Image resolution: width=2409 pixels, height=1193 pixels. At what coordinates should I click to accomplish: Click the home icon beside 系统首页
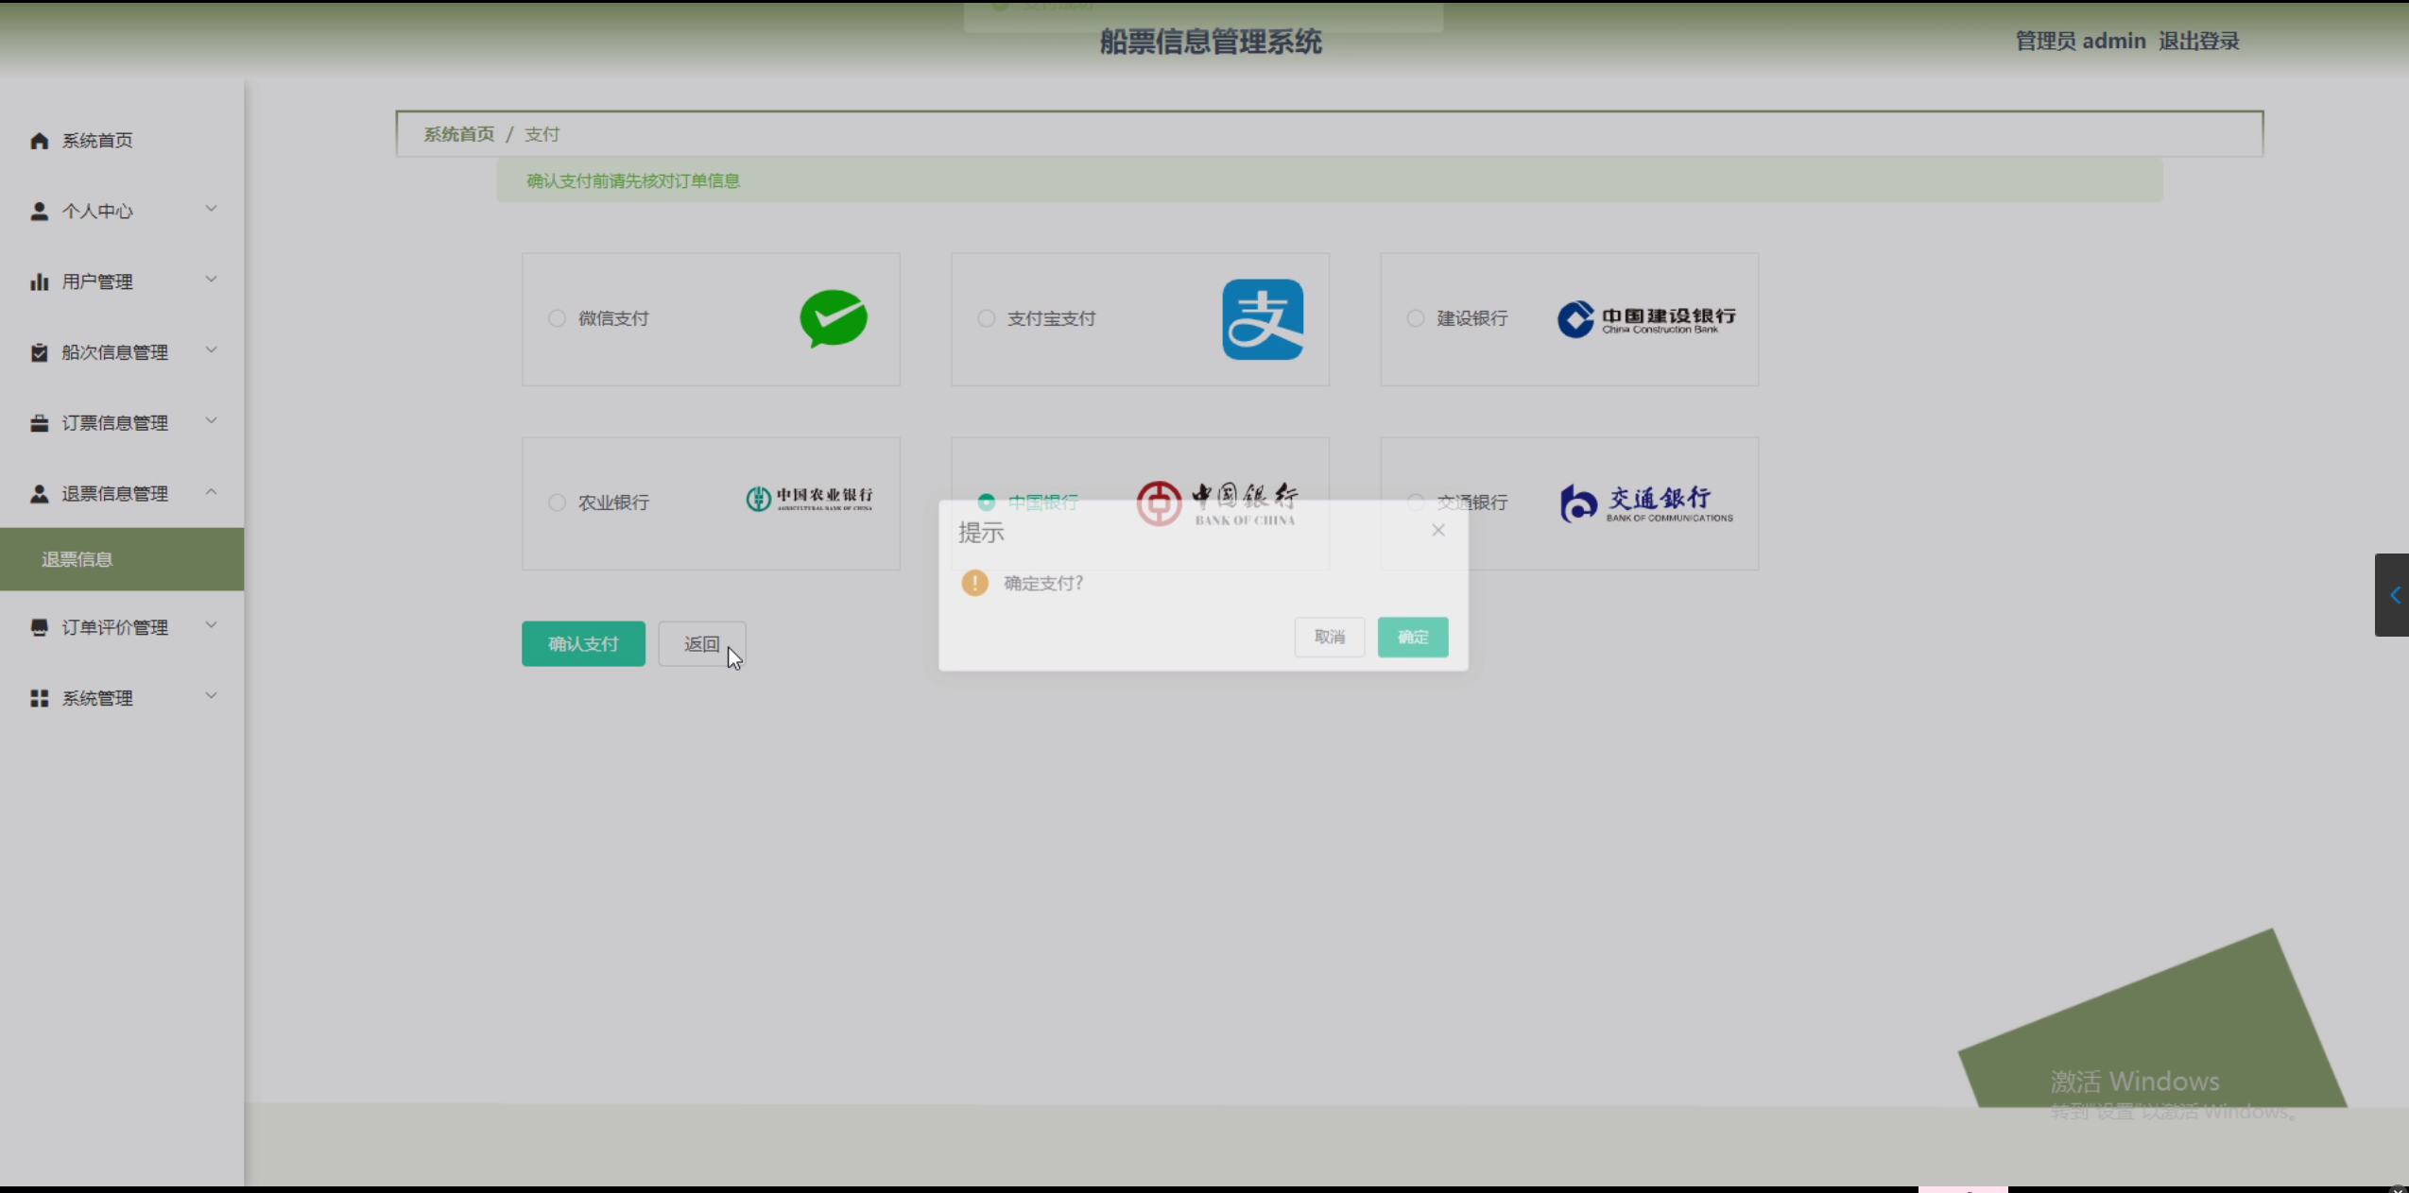[39, 141]
